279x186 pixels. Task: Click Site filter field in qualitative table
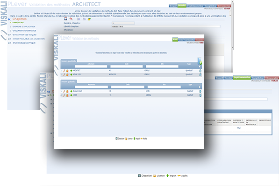[x=164, y=87]
